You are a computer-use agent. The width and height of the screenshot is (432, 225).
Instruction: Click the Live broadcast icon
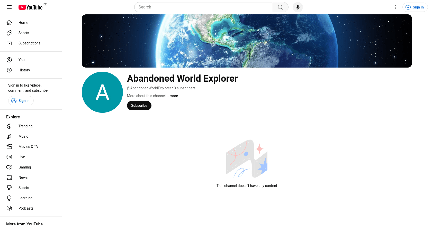(9, 157)
